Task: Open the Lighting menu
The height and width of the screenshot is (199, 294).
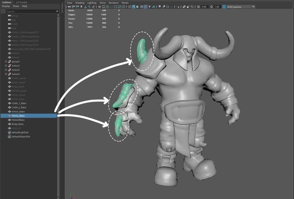Action: tap(92, 3)
